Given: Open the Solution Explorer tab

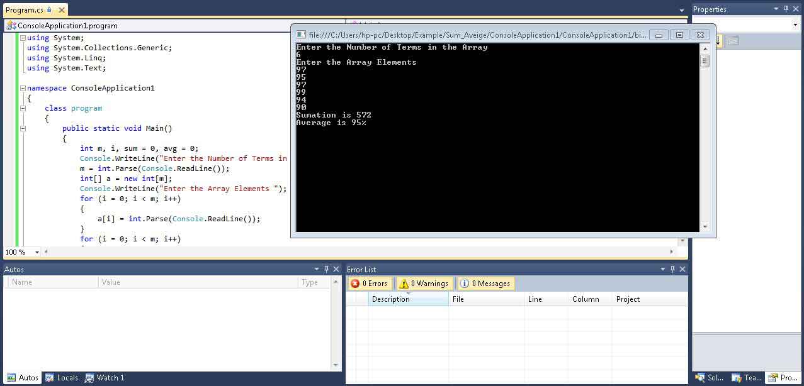Looking at the screenshot, I should point(710,378).
